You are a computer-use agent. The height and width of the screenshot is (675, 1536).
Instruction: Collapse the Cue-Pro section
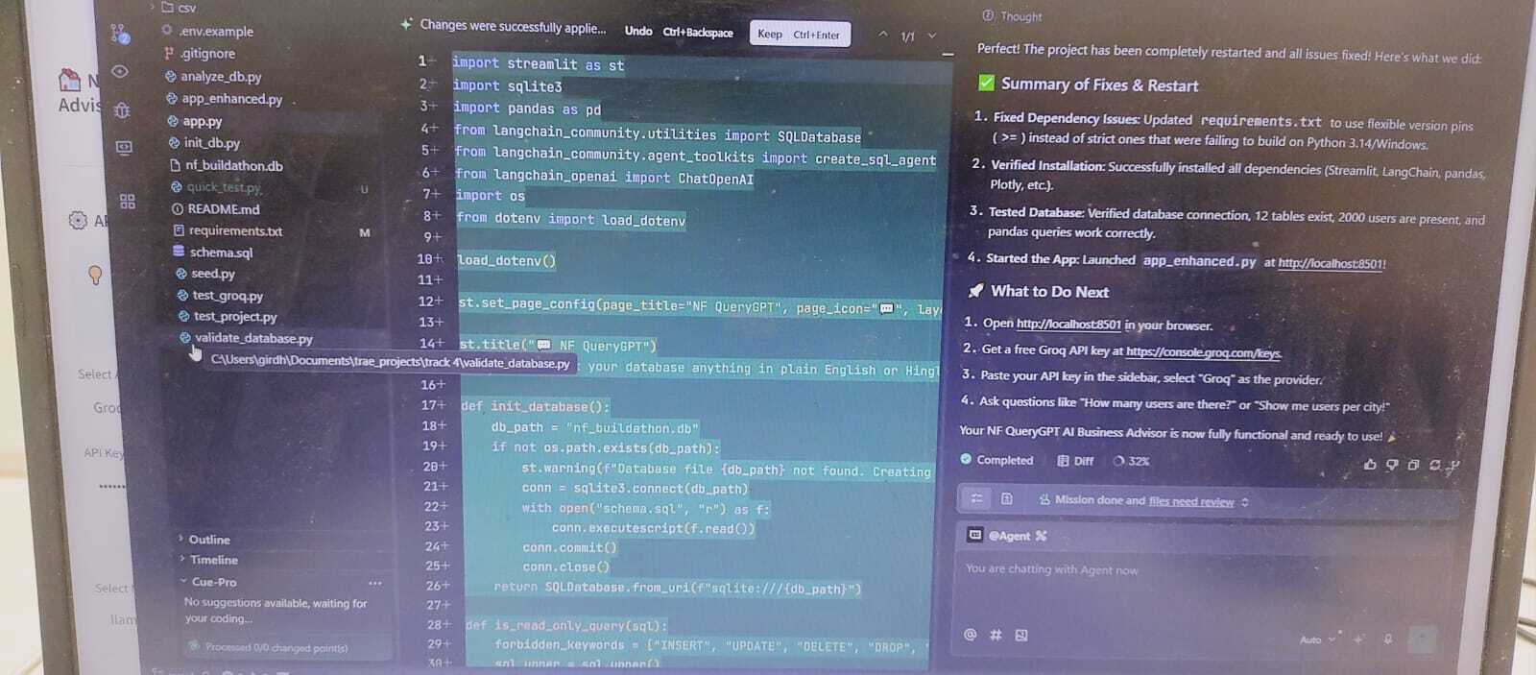(213, 582)
